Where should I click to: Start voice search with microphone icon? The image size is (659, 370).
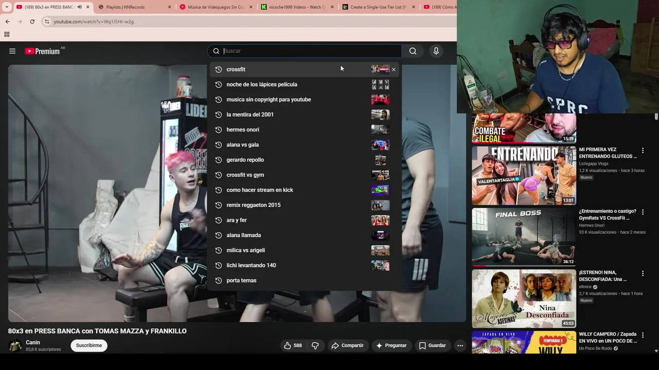point(436,51)
